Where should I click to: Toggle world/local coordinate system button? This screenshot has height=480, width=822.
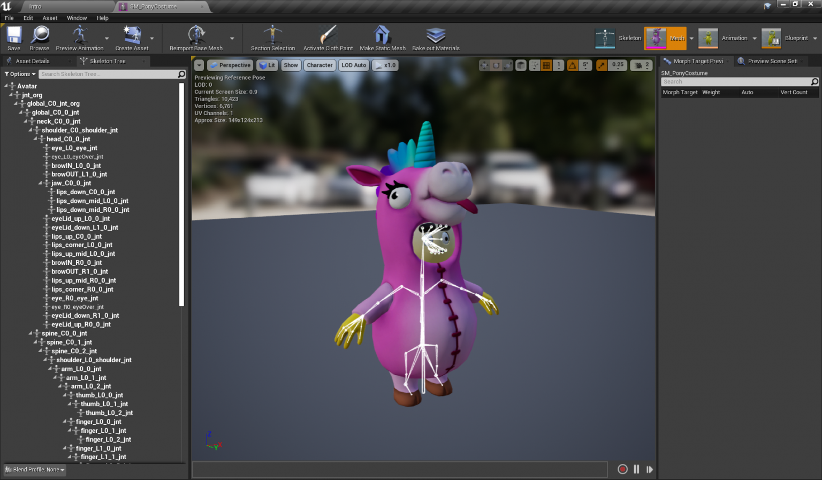click(x=521, y=65)
